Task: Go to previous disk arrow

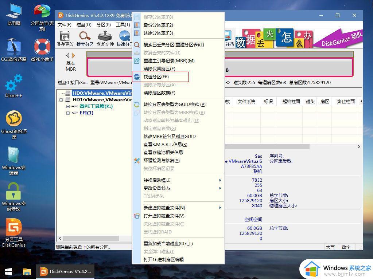Action: [x=67, y=55]
